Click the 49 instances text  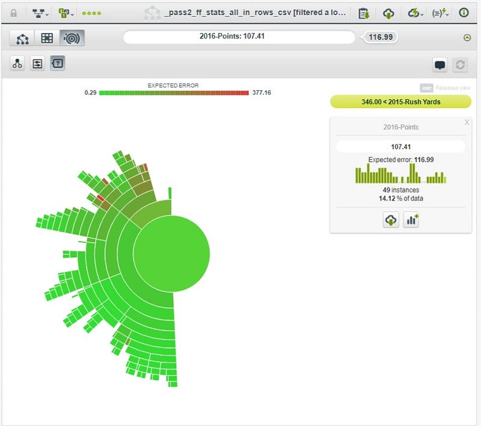400,190
